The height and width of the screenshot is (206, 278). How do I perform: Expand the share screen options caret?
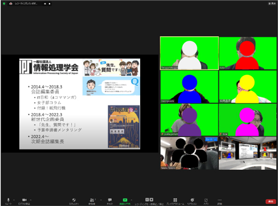(x=131, y=200)
